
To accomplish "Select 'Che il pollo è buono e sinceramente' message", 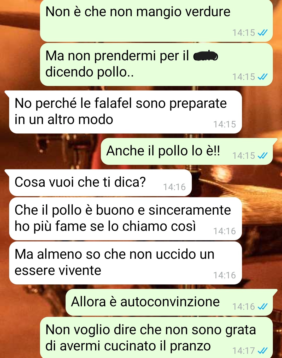I will click(x=125, y=219).
